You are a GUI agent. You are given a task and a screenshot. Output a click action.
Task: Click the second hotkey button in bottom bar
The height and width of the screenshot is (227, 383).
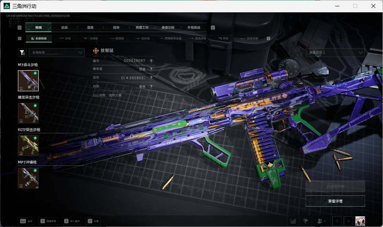tap(48, 221)
